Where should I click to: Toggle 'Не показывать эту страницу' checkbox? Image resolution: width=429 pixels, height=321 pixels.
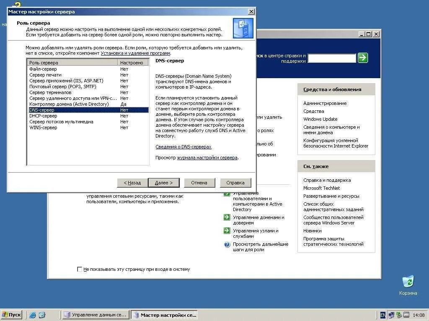click(x=80, y=269)
